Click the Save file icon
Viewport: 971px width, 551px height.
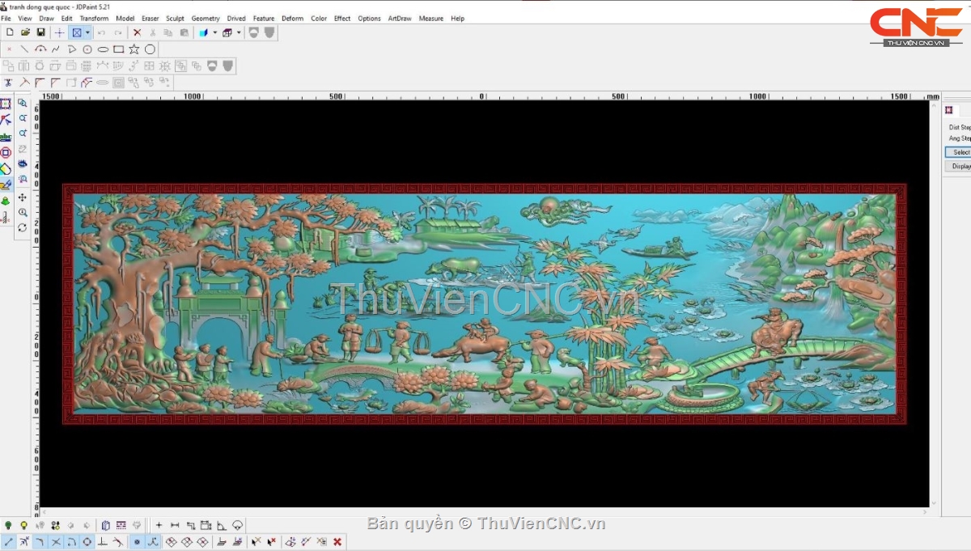40,32
